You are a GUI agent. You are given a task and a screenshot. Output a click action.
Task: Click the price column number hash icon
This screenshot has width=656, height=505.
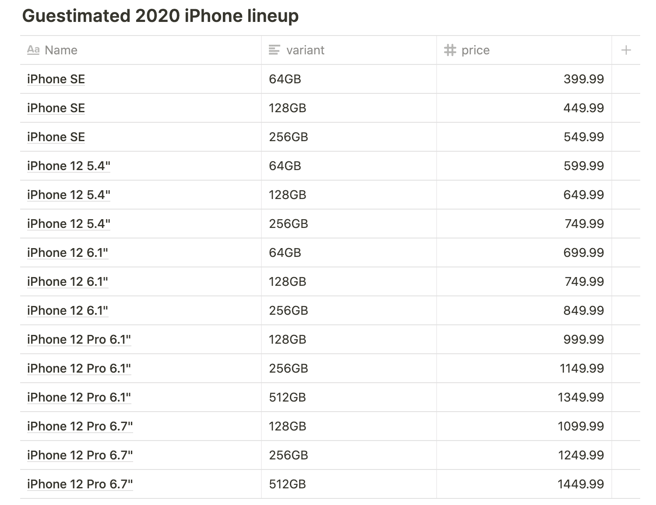tap(450, 50)
